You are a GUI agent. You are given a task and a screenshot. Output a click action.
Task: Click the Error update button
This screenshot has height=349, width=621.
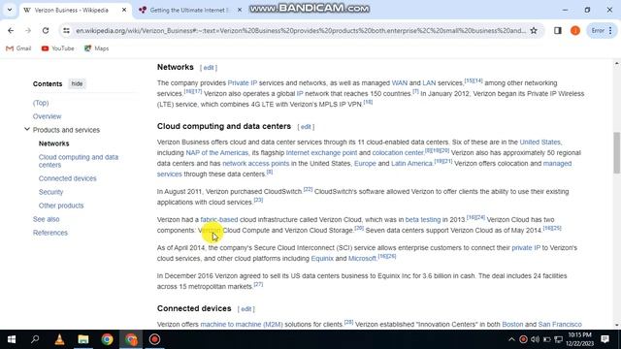pos(602,30)
